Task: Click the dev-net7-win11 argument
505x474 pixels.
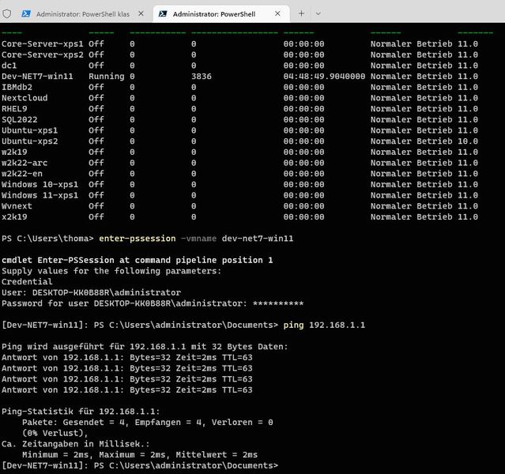Action: click(x=258, y=239)
